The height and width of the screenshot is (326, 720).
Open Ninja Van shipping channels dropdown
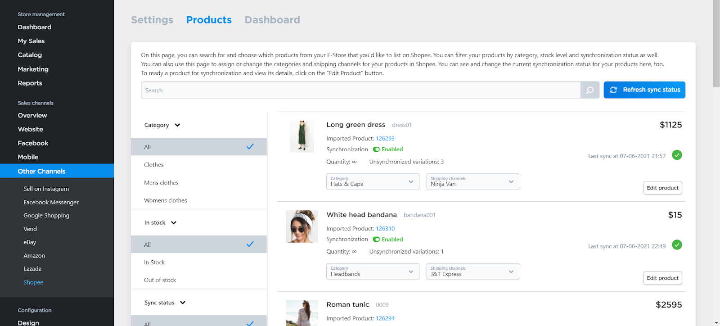(x=472, y=181)
